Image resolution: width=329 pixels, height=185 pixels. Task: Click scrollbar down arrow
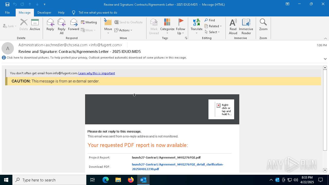point(325,170)
